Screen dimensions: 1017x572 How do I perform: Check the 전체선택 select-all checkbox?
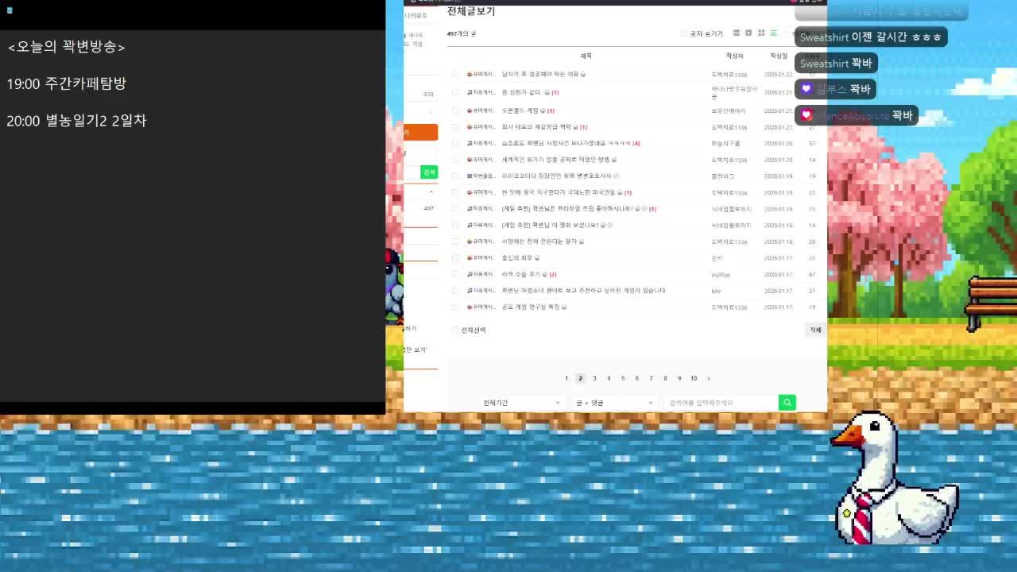pyautogui.click(x=453, y=329)
